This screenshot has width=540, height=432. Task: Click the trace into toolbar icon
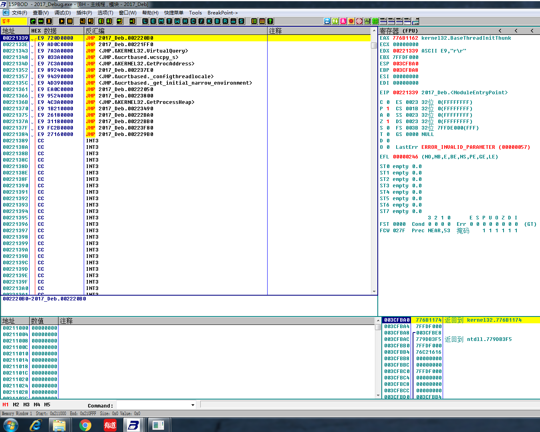pos(101,21)
